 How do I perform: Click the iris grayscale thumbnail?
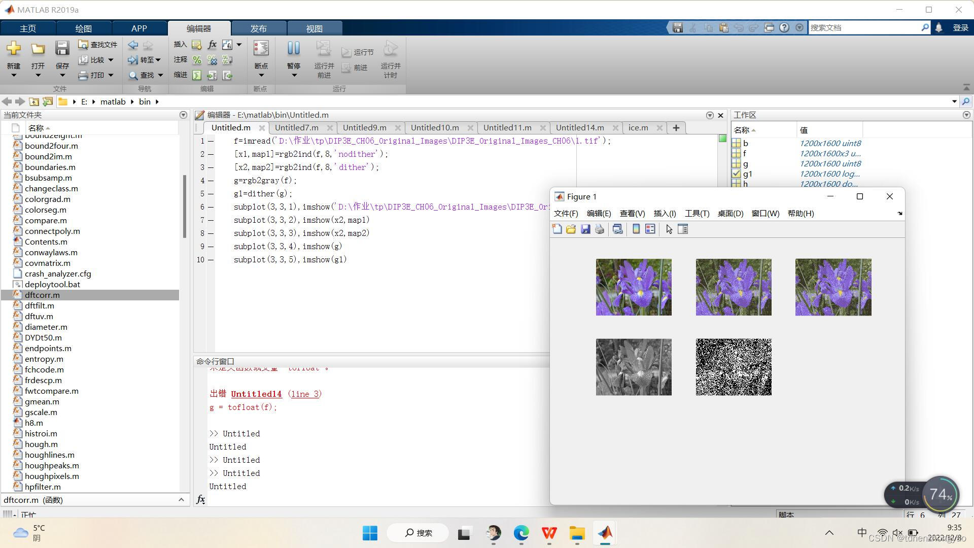click(x=634, y=367)
